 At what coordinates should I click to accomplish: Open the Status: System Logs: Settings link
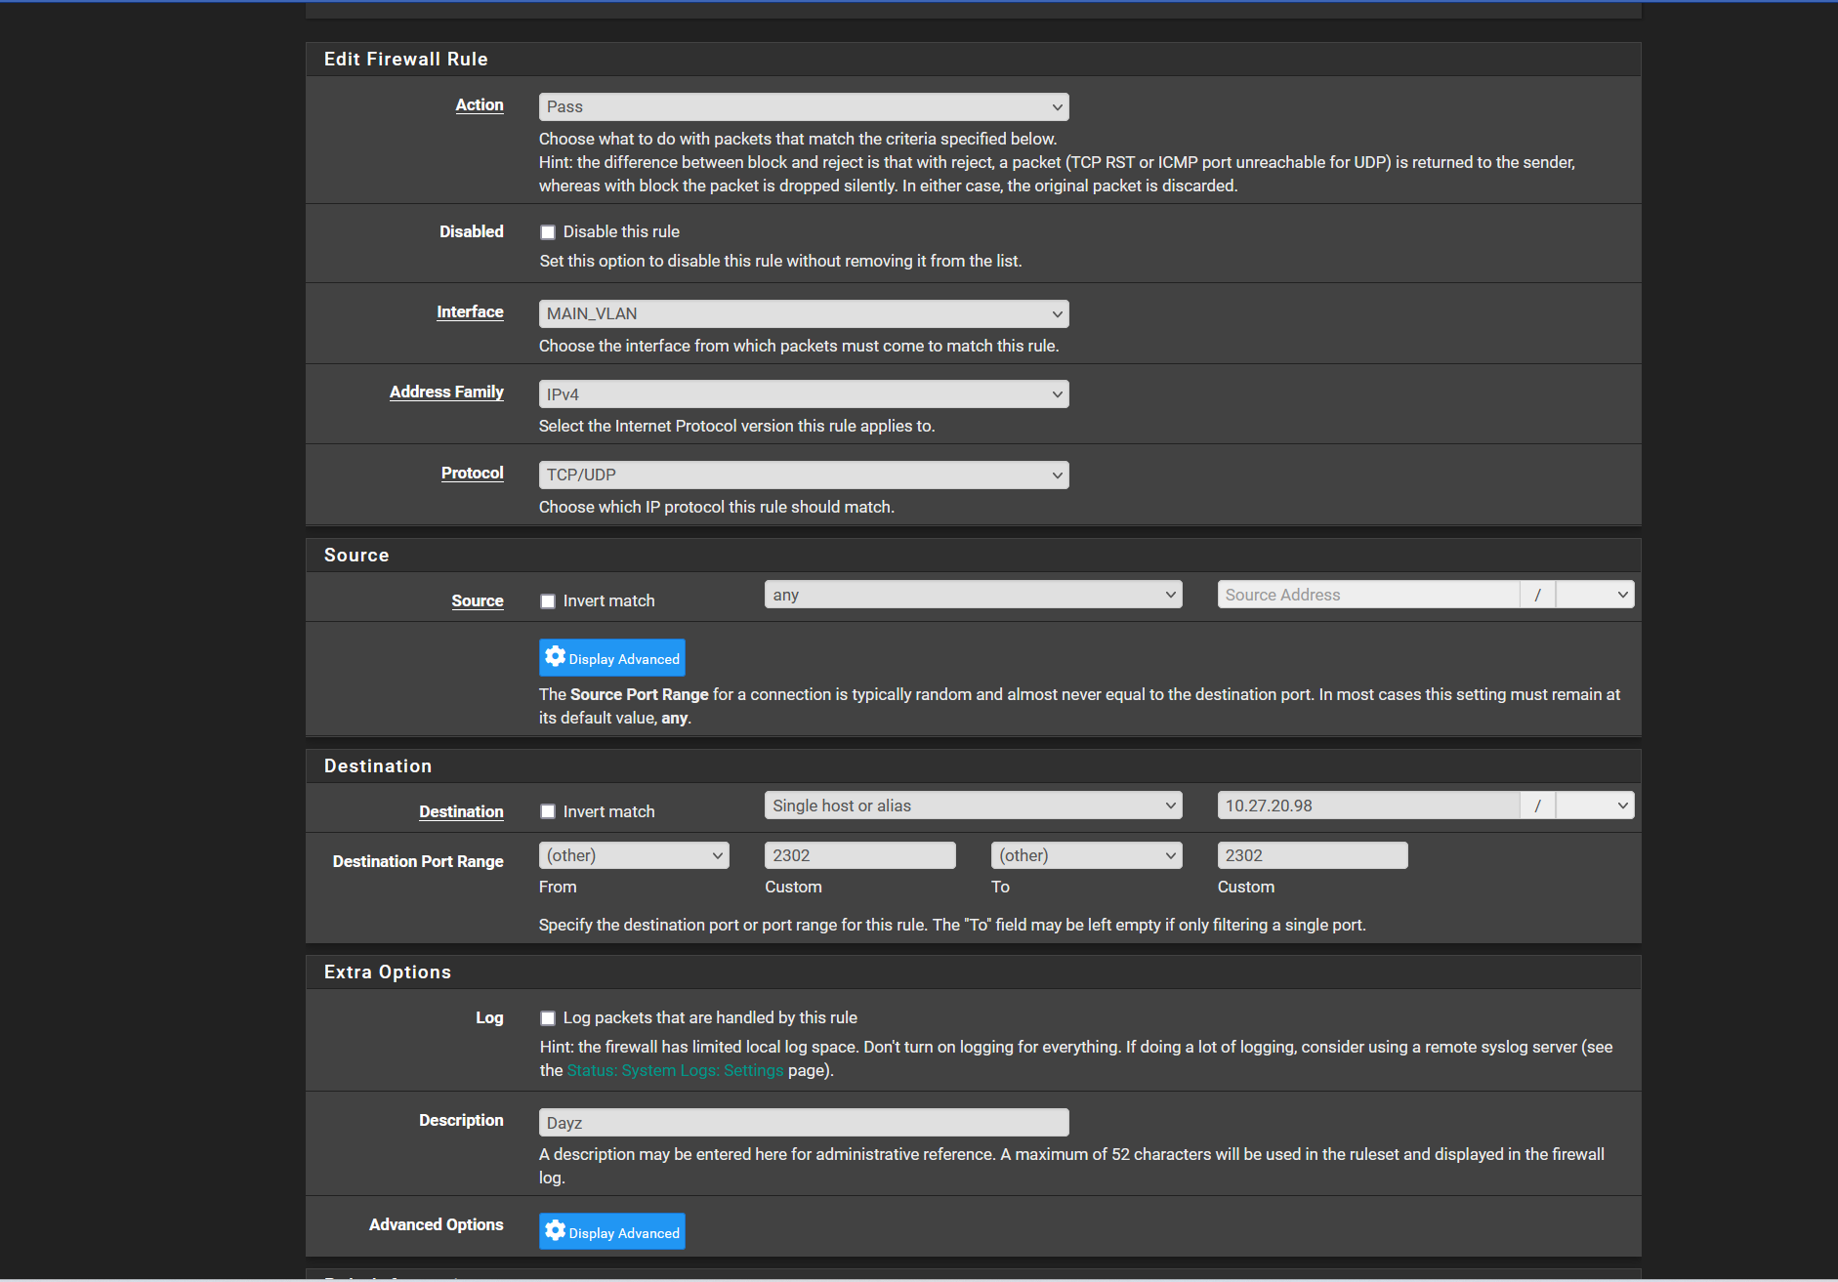pyautogui.click(x=675, y=1070)
